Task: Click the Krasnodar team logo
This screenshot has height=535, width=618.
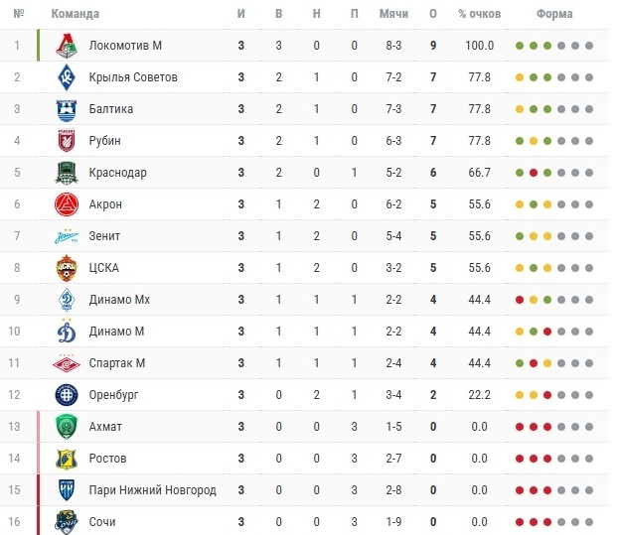Action: (67, 173)
